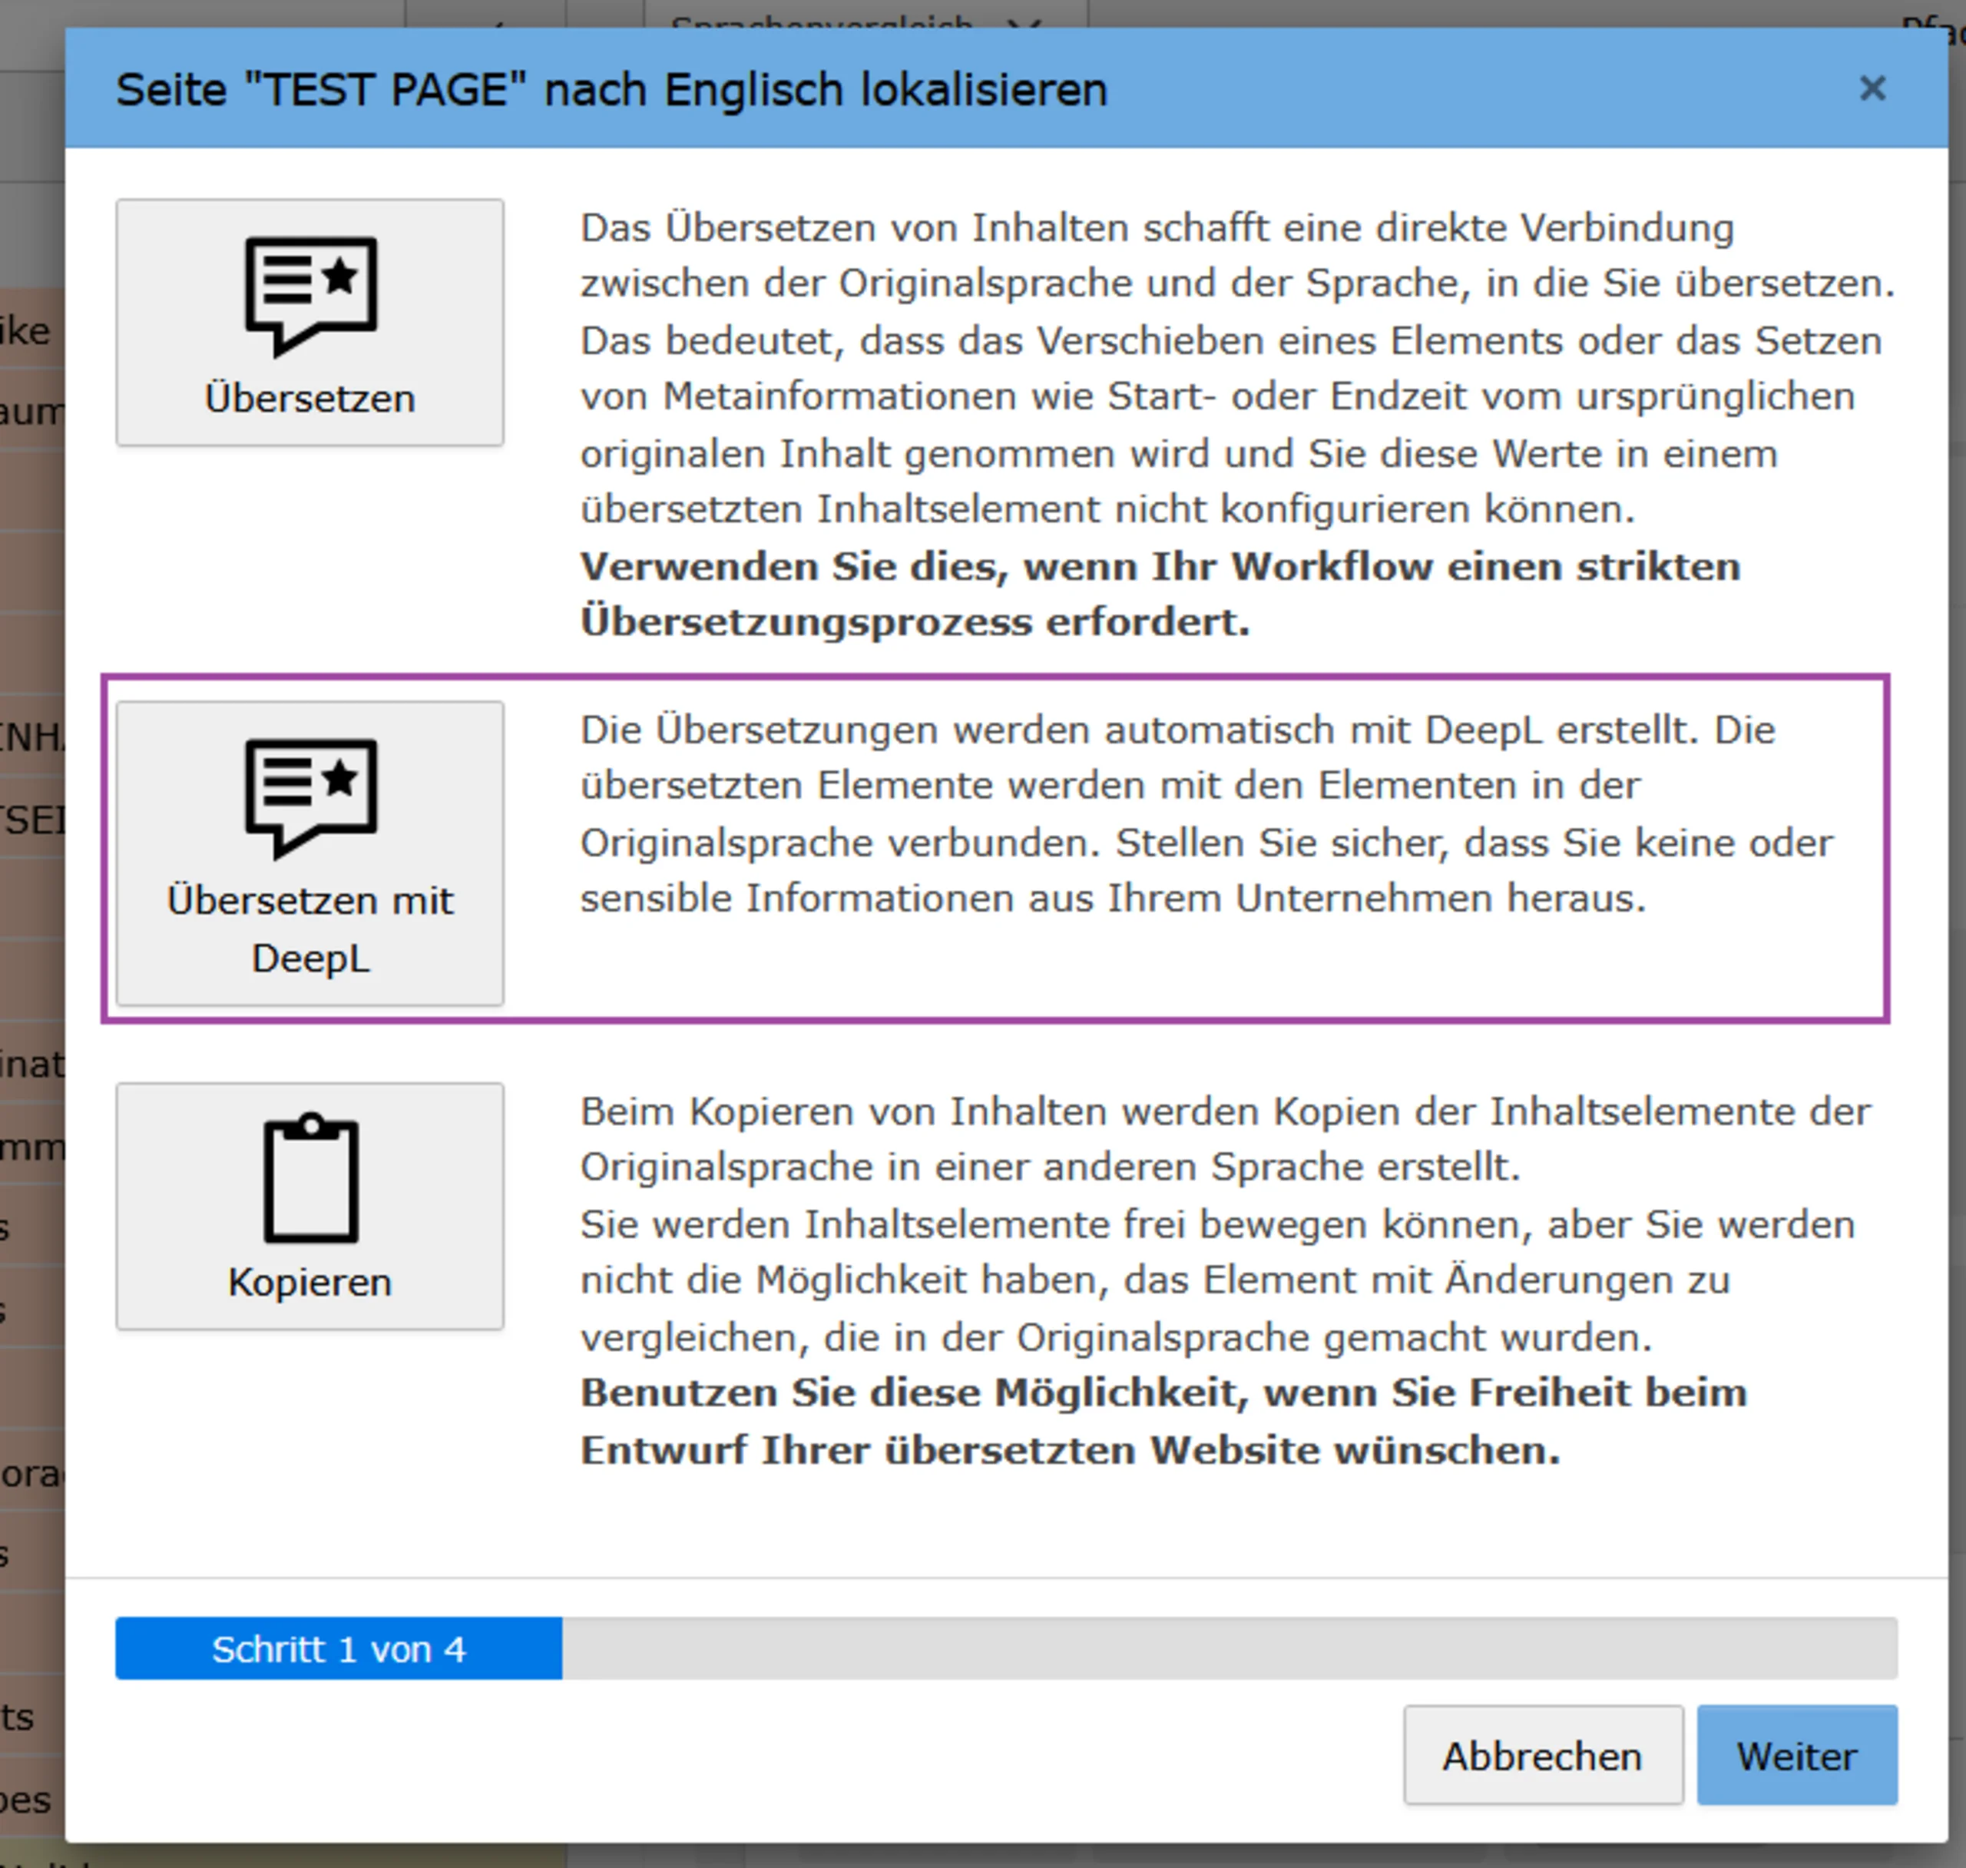Click the DeepL description paragraph
The height and width of the screenshot is (1868, 1966).
coord(1206,813)
